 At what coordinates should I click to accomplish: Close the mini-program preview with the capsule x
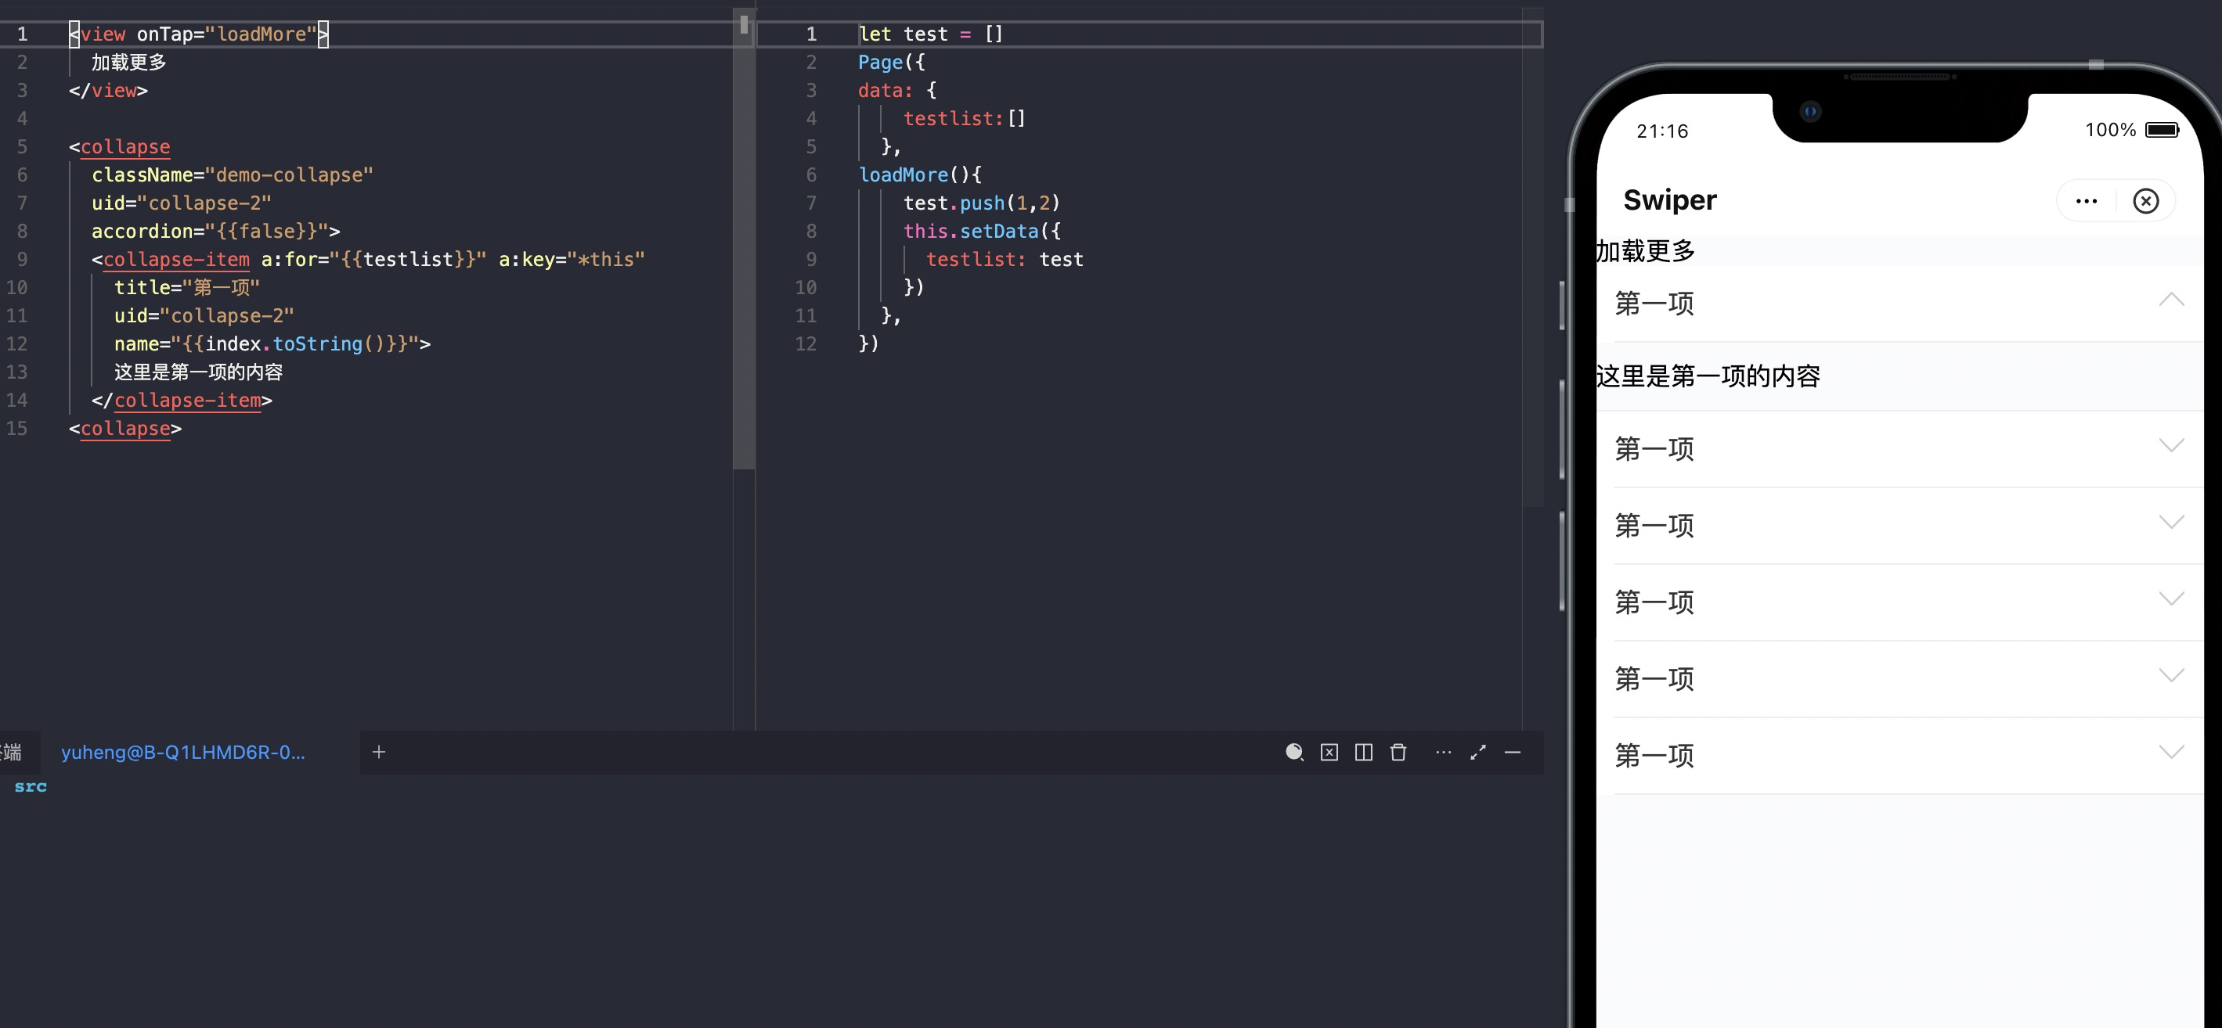click(2146, 200)
